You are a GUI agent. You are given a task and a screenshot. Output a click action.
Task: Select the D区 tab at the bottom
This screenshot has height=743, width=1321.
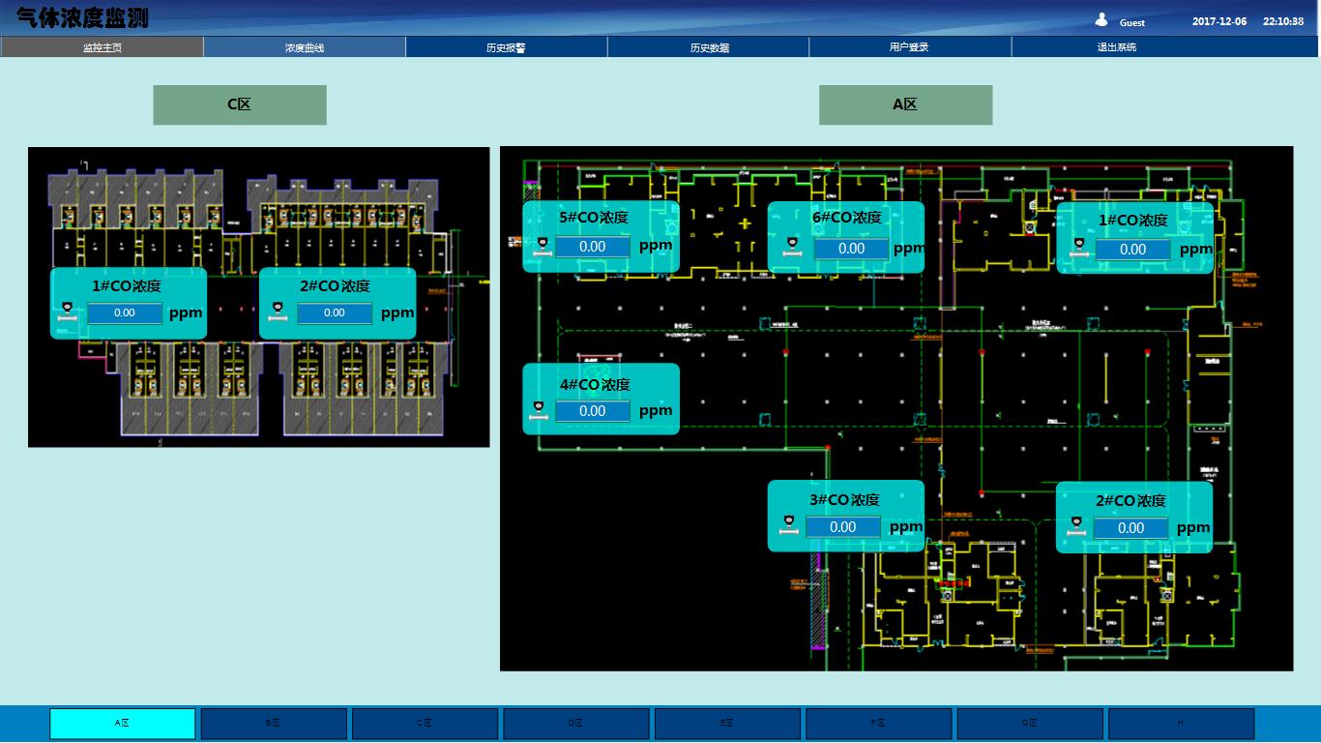[x=576, y=724]
